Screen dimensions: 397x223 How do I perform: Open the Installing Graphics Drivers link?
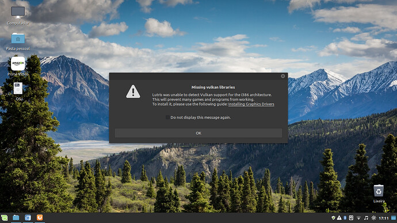click(x=251, y=104)
